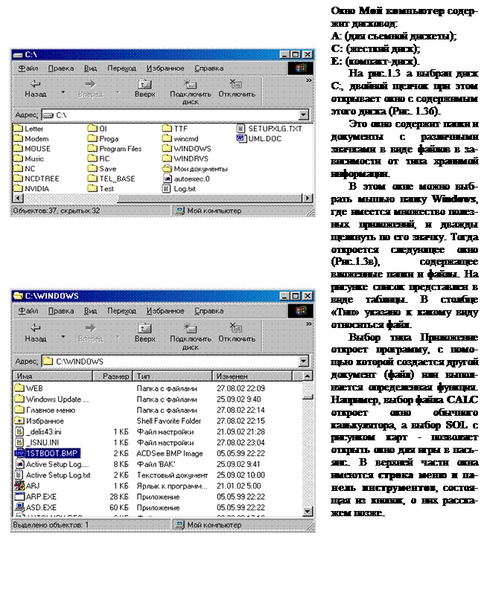This screenshot has height=601, width=487.
Task: Select the Program Files folder
Action: (115, 148)
